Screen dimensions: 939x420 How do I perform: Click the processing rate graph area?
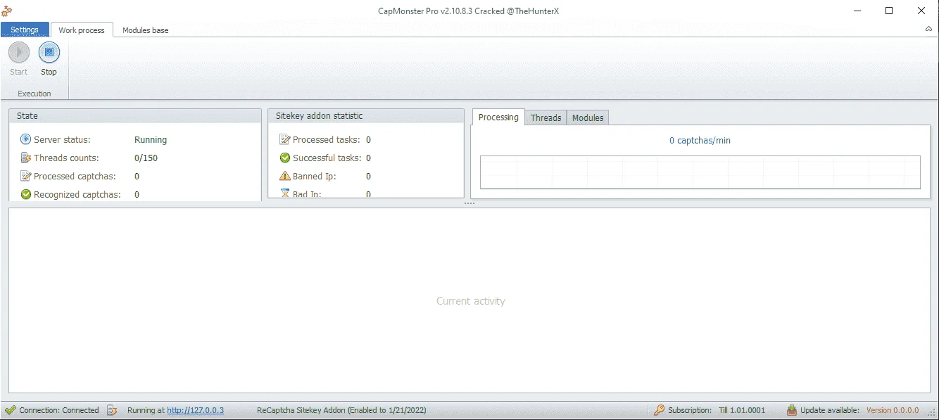(700, 172)
